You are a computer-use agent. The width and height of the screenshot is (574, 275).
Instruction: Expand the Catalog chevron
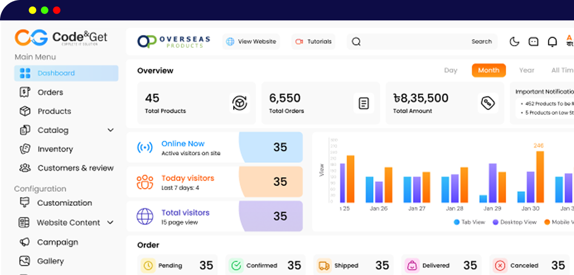tap(110, 130)
